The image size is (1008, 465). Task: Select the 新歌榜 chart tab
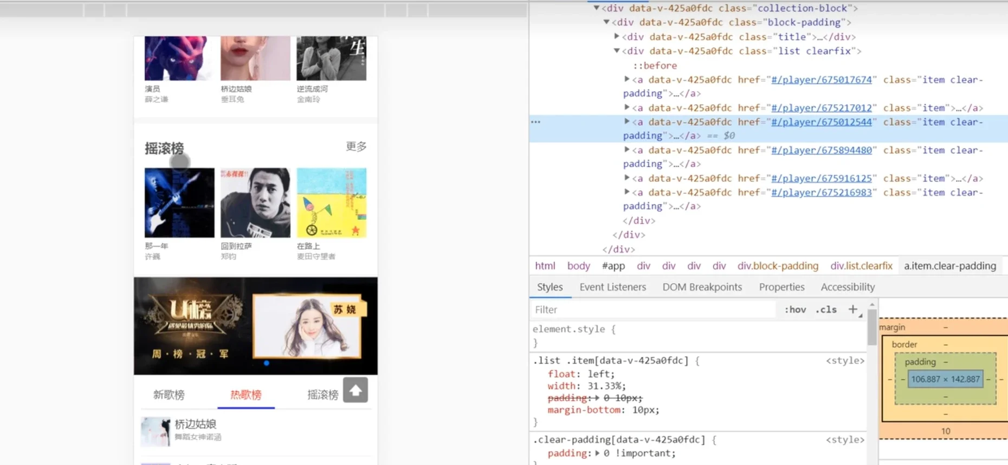click(x=169, y=395)
